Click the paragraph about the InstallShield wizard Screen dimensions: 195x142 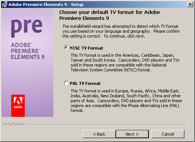(121, 31)
